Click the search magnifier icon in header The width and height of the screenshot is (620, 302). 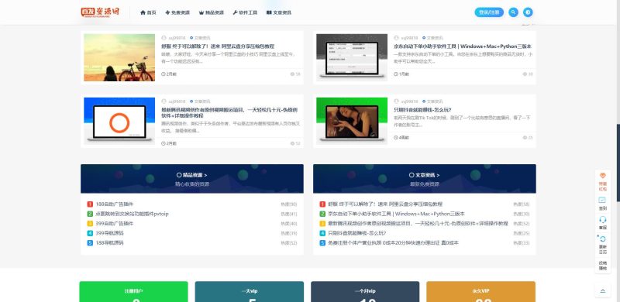click(x=513, y=12)
